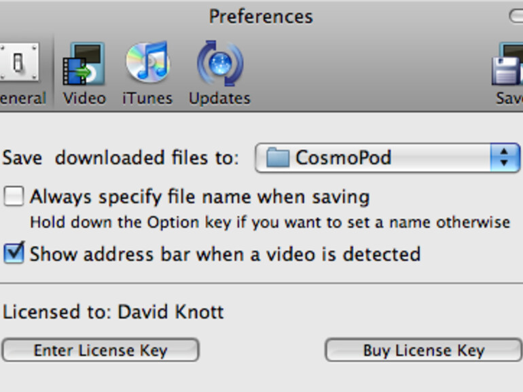This screenshot has width=523, height=392.
Task: Click the Enter License Key button
Action: [100, 351]
